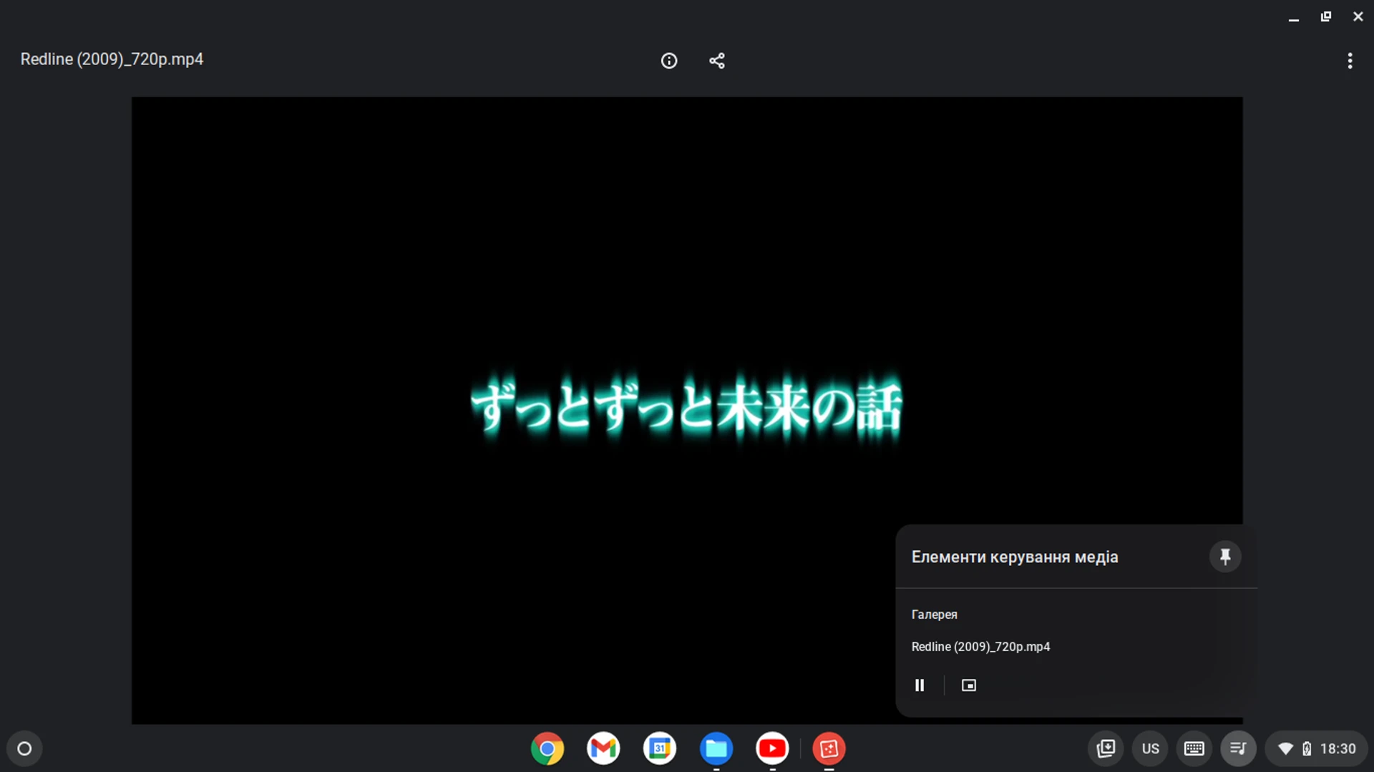
Task: Open the video info panel
Action: 669,60
